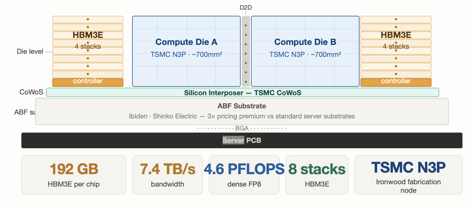Click the left HBM3E 4 stacks label
This screenshot has height=209, width=473.
88,41
